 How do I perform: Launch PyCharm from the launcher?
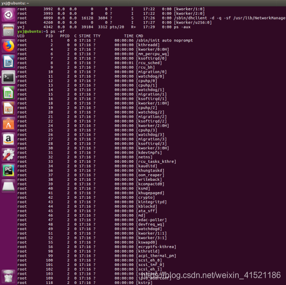(8, 171)
